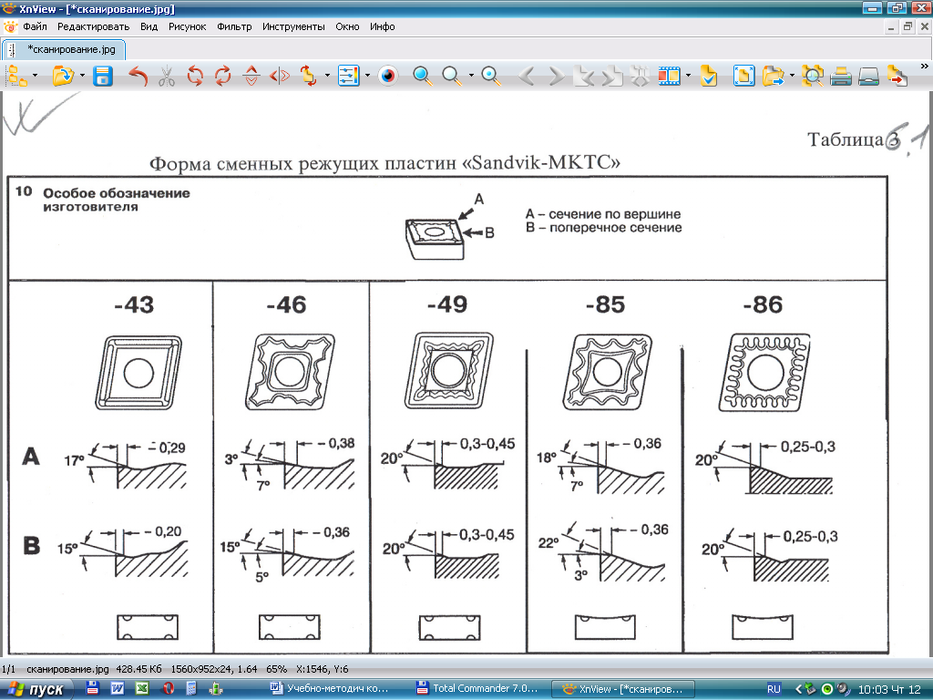Click the -86 insert shape drawing
This screenshot has width=933, height=700.
(764, 373)
